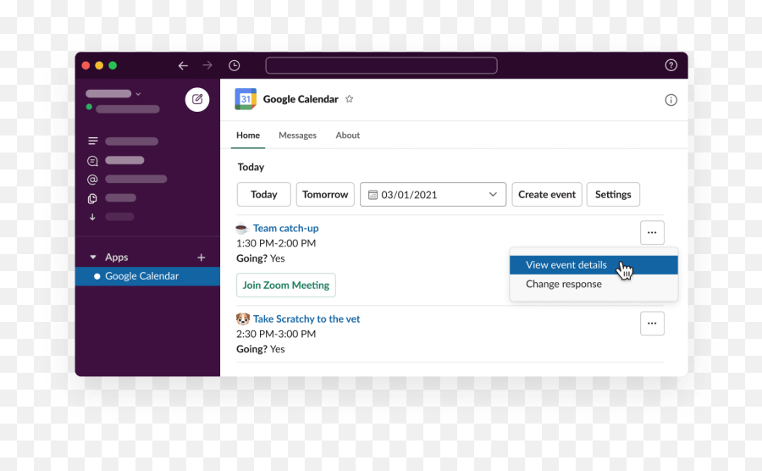Click the coffee cup emoji
The height and width of the screenshot is (471, 762).
pos(242,228)
